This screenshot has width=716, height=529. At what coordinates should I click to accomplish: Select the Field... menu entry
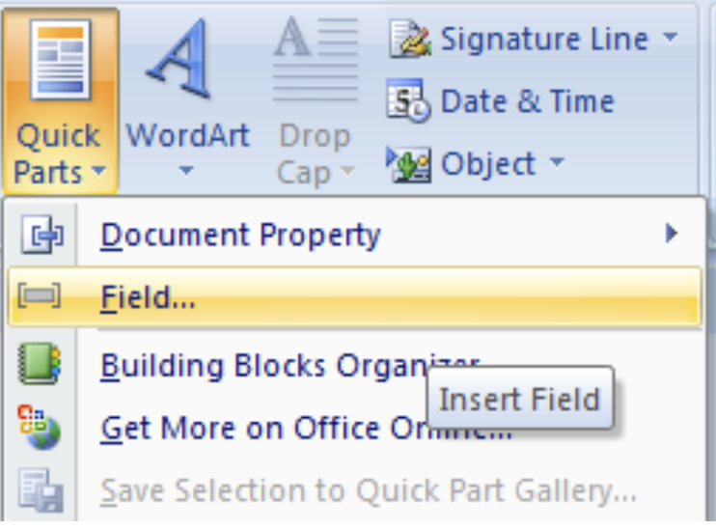(x=354, y=296)
